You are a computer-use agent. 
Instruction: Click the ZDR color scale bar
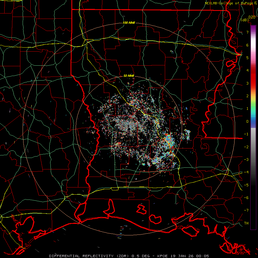click(253, 127)
